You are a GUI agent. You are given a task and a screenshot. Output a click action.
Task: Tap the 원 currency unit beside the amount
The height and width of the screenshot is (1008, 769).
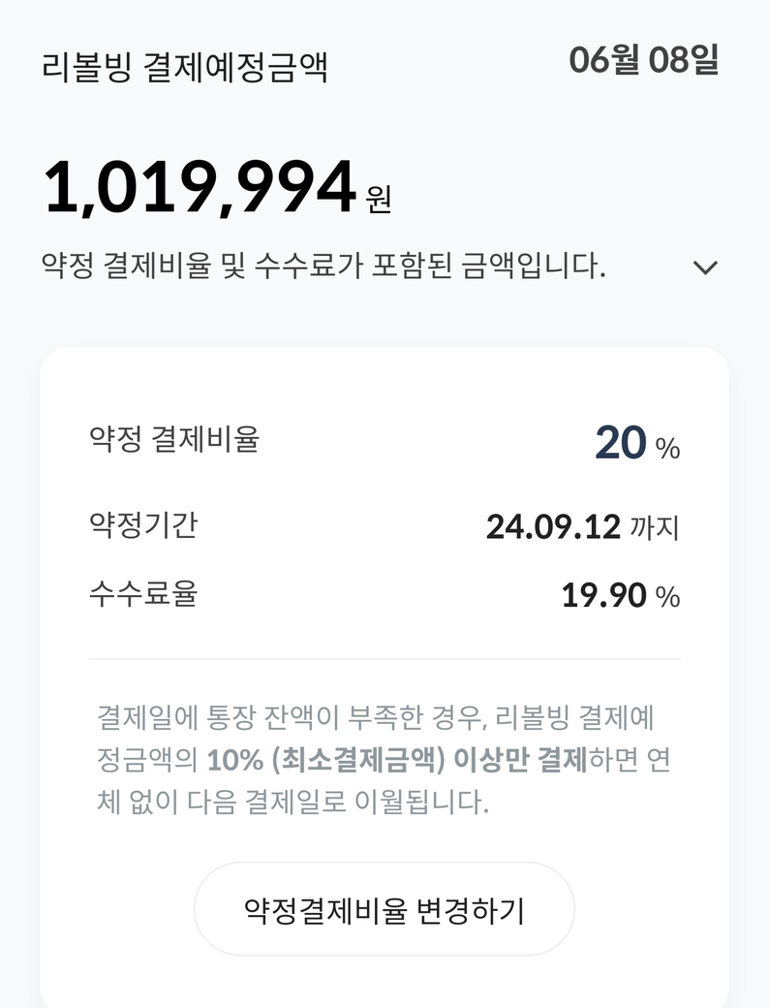click(x=379, y=199)
